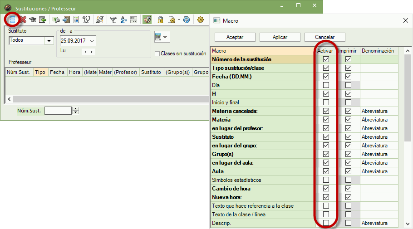
Task: Select the Nueva hora: macro row
Action: point(263,197)
